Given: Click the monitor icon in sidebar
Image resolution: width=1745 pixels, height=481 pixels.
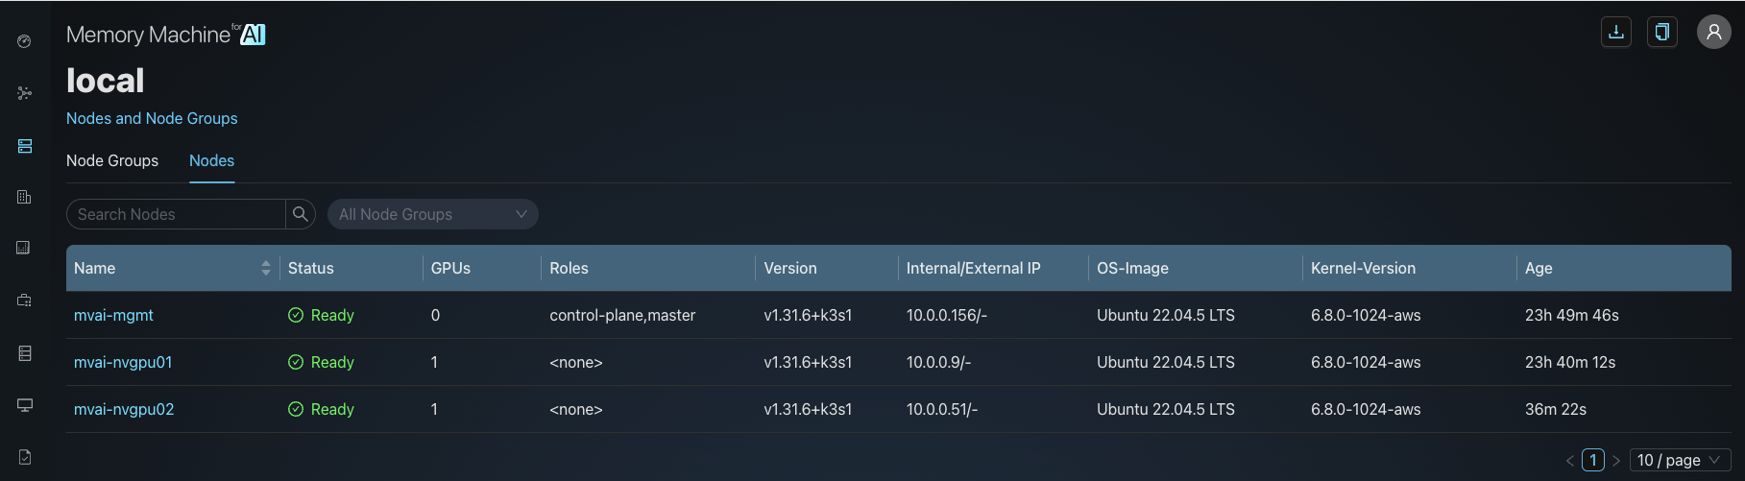Looking at the screenshot, I should click(24, 404).
